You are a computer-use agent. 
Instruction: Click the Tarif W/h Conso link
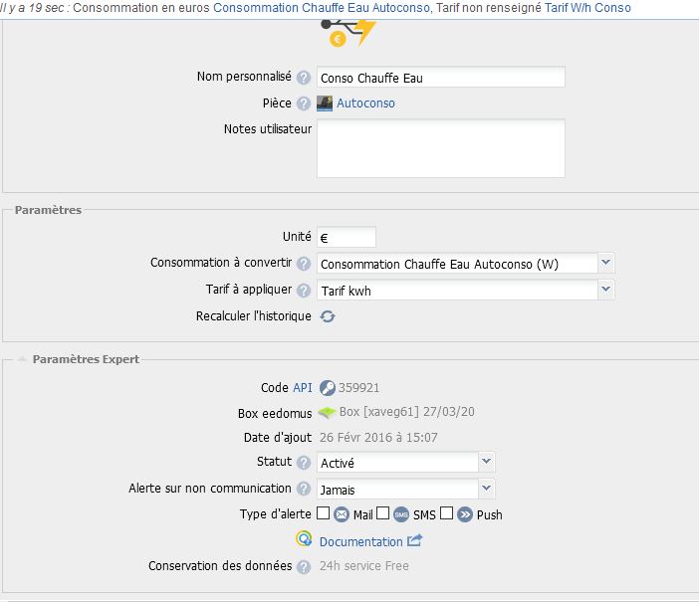(587, 8)
